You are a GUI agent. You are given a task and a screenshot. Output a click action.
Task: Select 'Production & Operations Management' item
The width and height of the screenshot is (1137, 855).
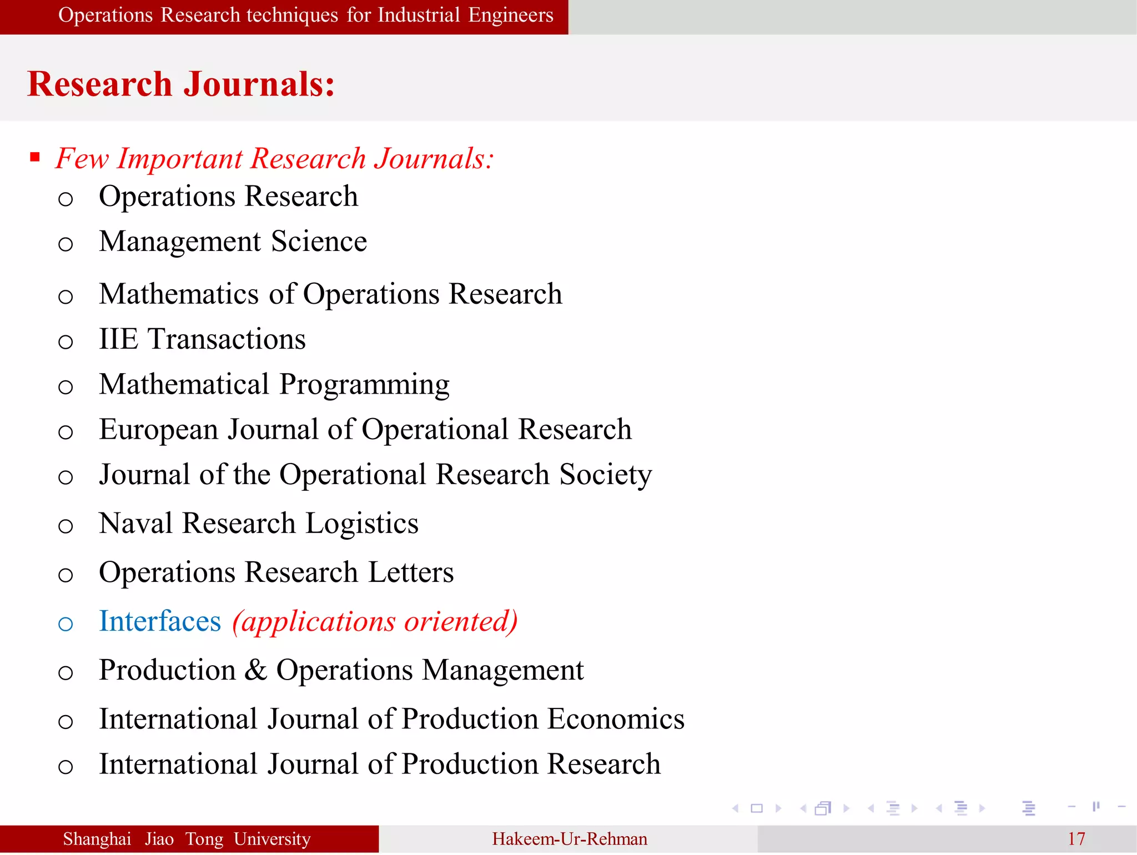341,670
